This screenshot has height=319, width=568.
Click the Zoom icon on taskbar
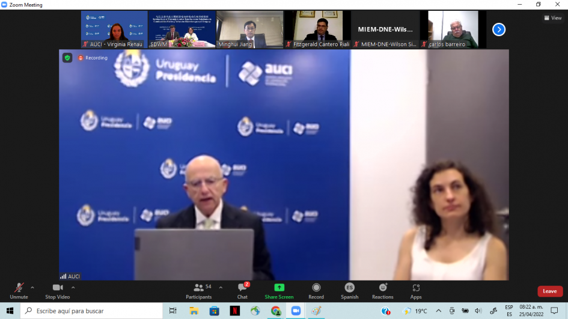tap(296, 311)
